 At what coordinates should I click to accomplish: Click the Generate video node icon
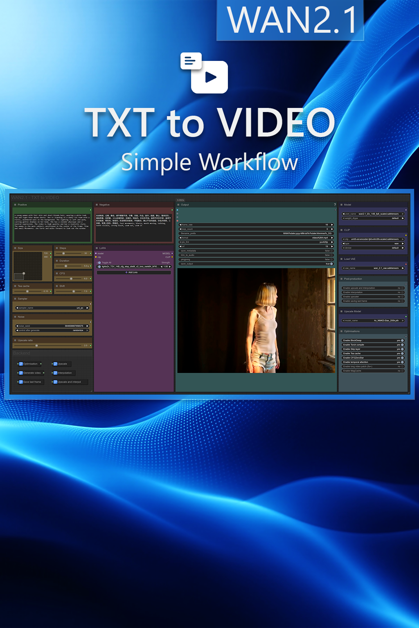(21, 373)
